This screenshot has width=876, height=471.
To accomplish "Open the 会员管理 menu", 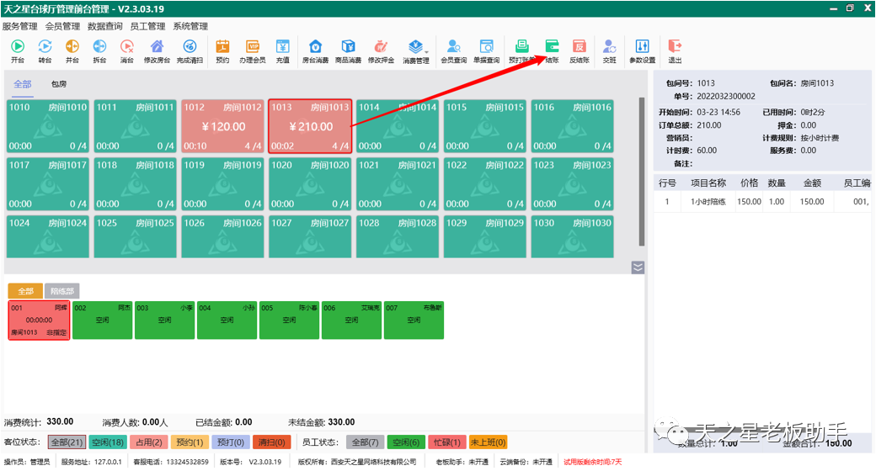I will (x=62, y=26).
